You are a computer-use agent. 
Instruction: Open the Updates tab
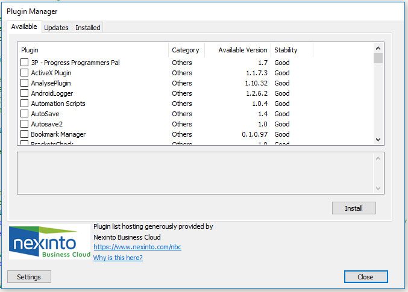(56, 28)
